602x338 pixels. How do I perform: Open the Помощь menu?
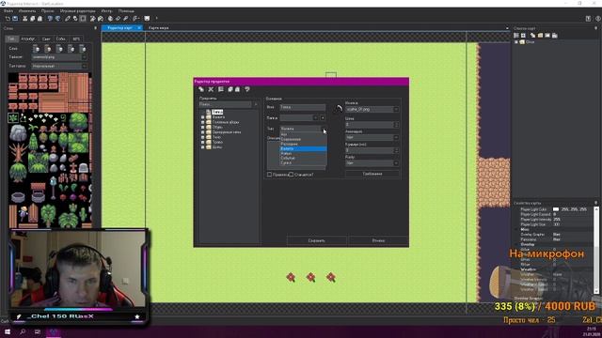coord(126,11)
